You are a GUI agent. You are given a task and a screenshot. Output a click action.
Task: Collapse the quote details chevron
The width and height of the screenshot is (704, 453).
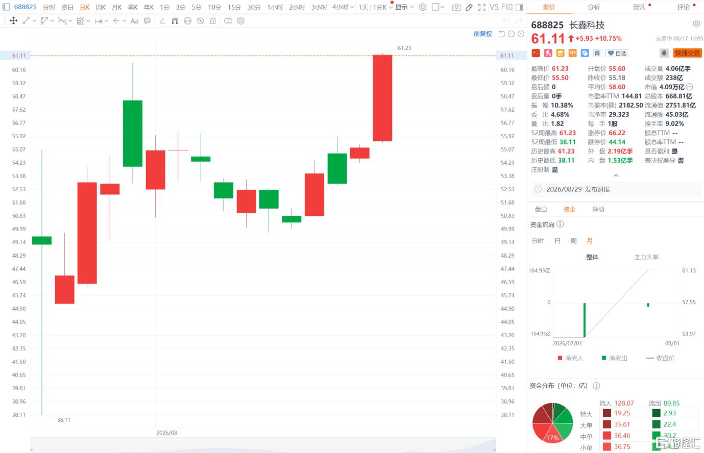(x=616, y=175)
